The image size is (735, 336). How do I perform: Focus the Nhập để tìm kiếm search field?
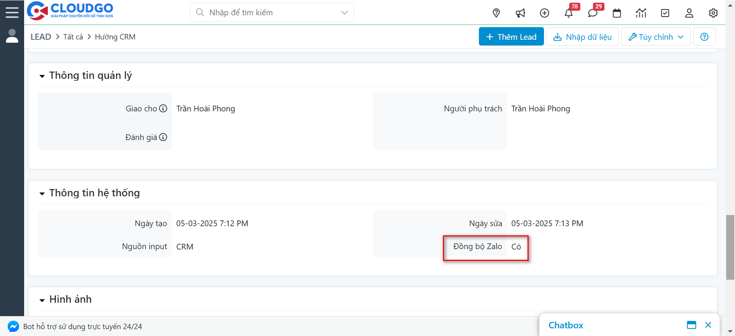point(268,13)
